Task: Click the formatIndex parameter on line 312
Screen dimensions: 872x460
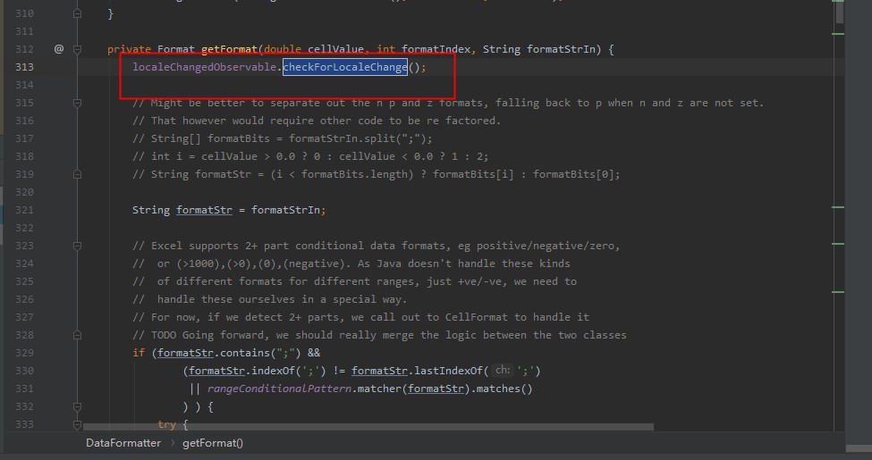Action: (x=436, y=49)
